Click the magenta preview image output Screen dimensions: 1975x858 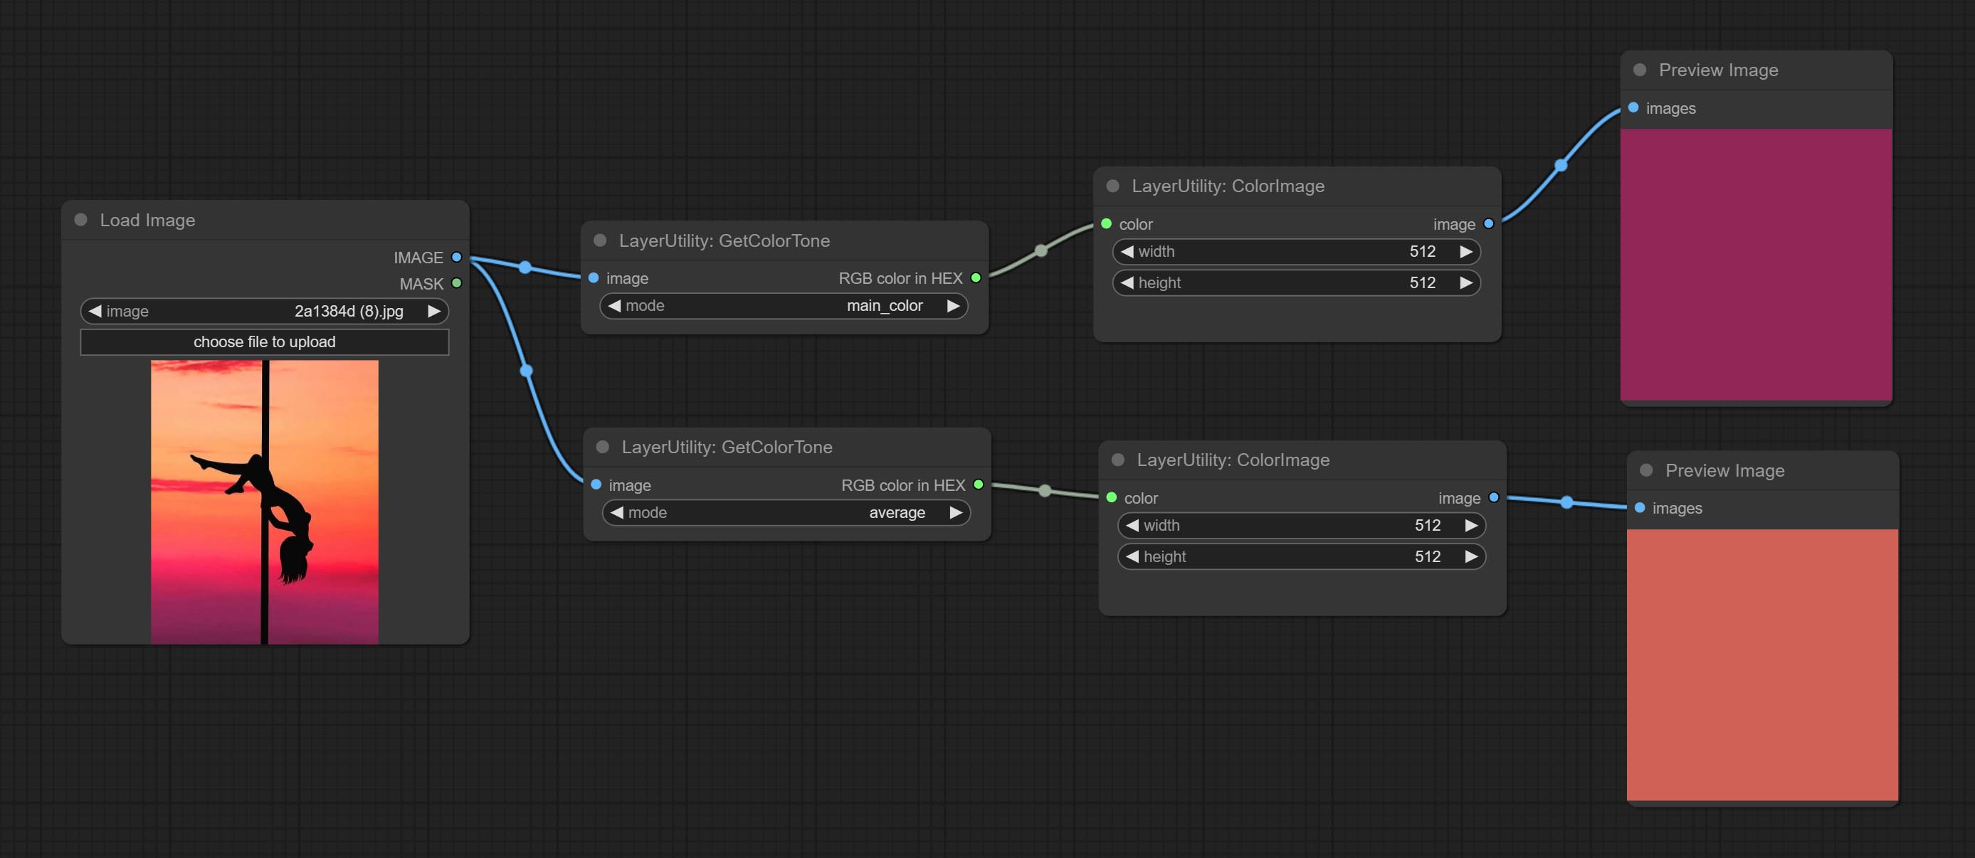(1756, 264)
